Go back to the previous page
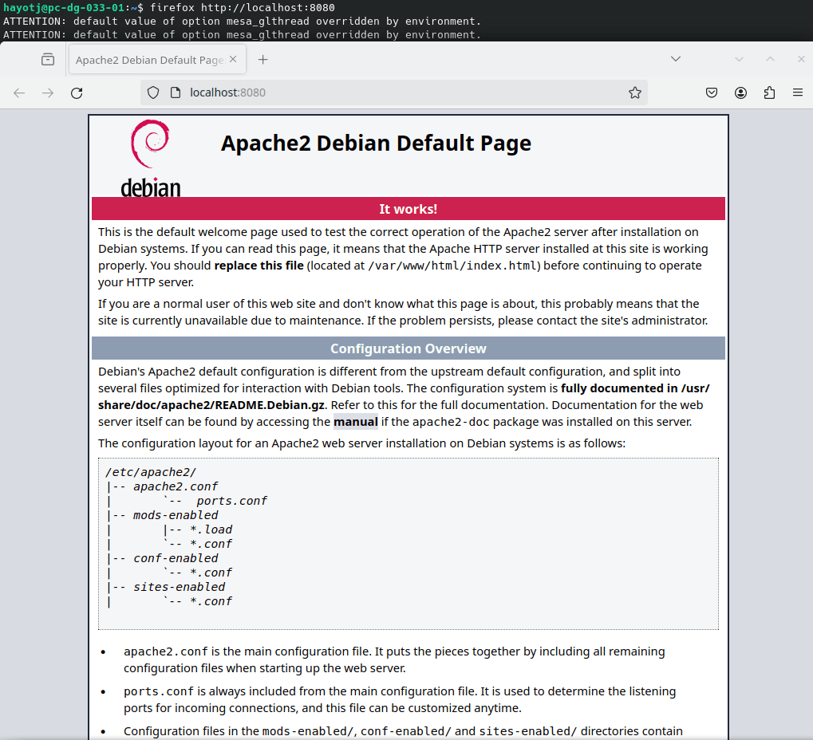 pos(19,92)
